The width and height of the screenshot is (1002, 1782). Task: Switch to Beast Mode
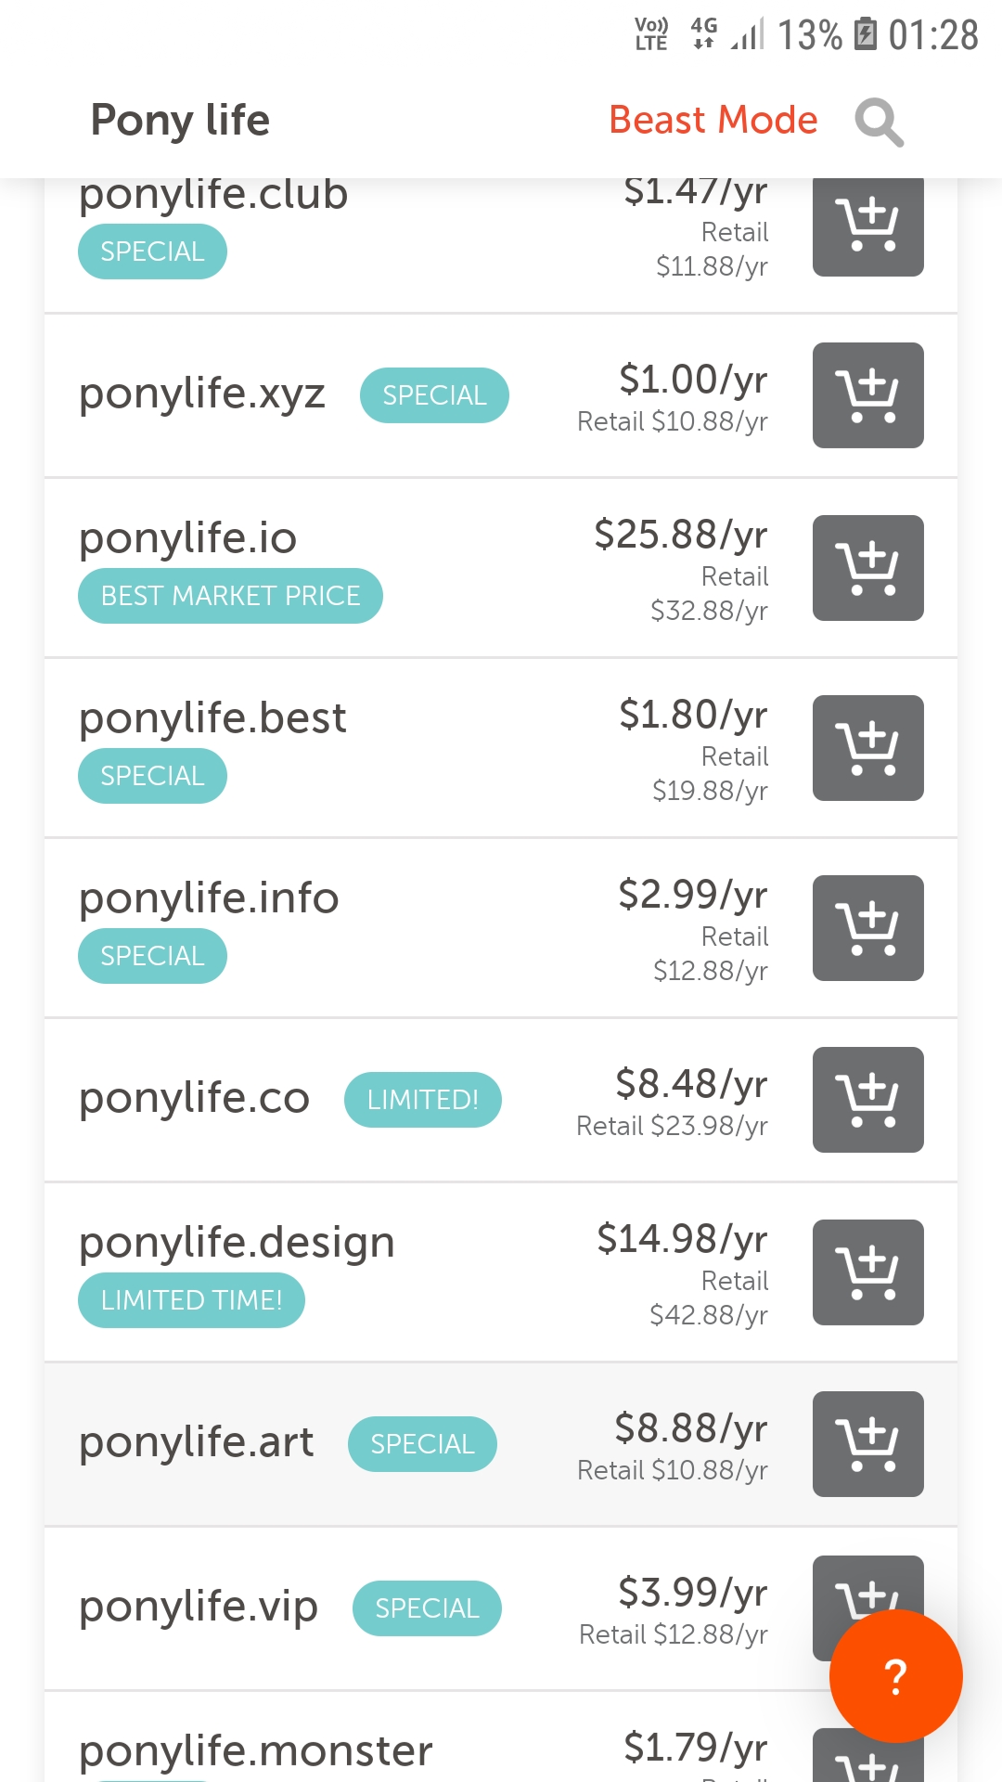[713, 121]
